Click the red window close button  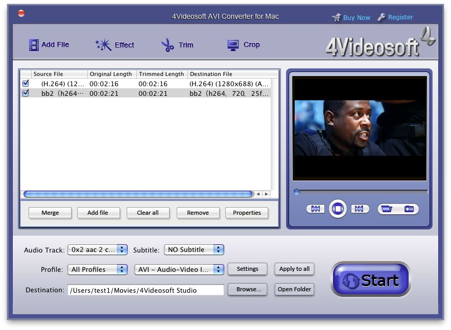[x=21, y=13]
